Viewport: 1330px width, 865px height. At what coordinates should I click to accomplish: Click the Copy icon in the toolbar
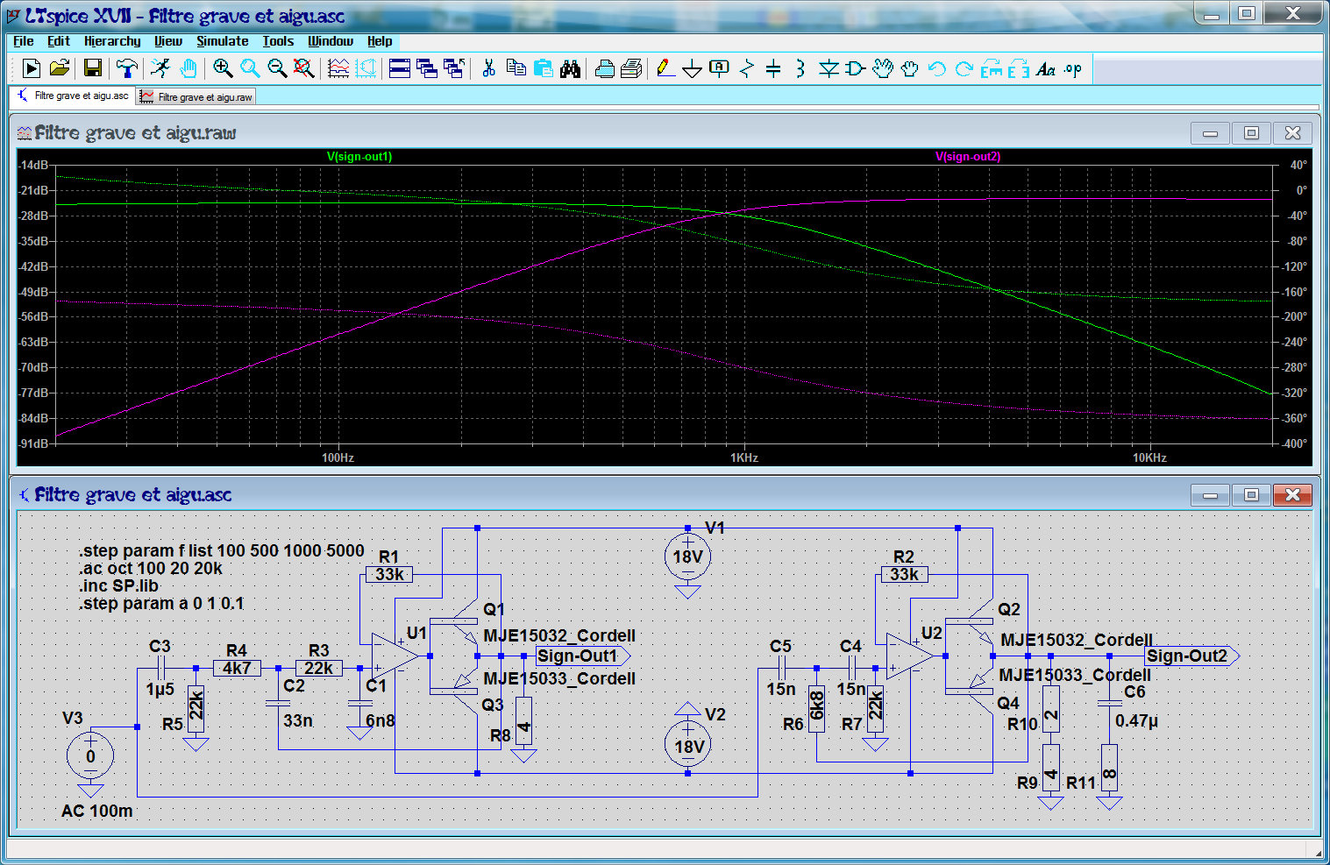pos(516,68)
